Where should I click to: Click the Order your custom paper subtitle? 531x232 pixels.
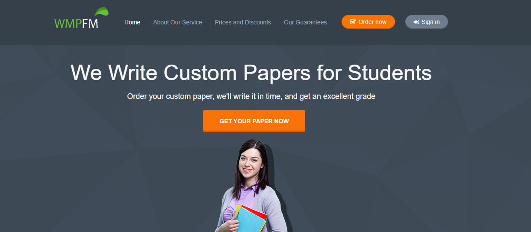[x=251, y=96]
